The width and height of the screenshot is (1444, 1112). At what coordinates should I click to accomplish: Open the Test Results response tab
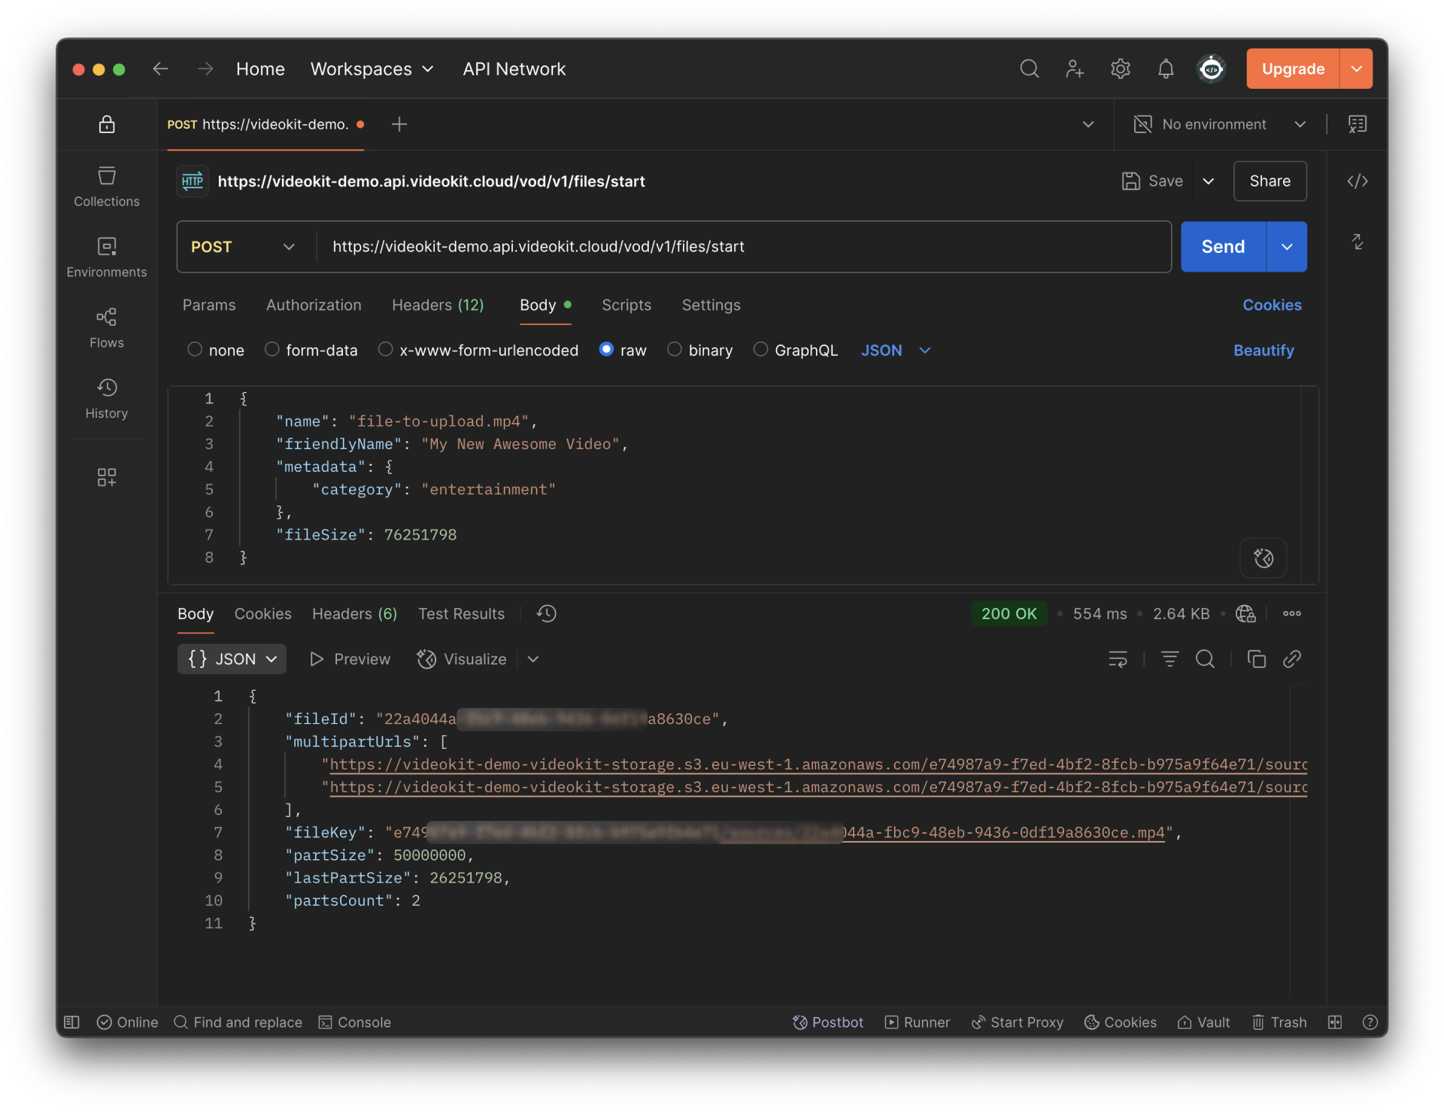coord(461,614)
